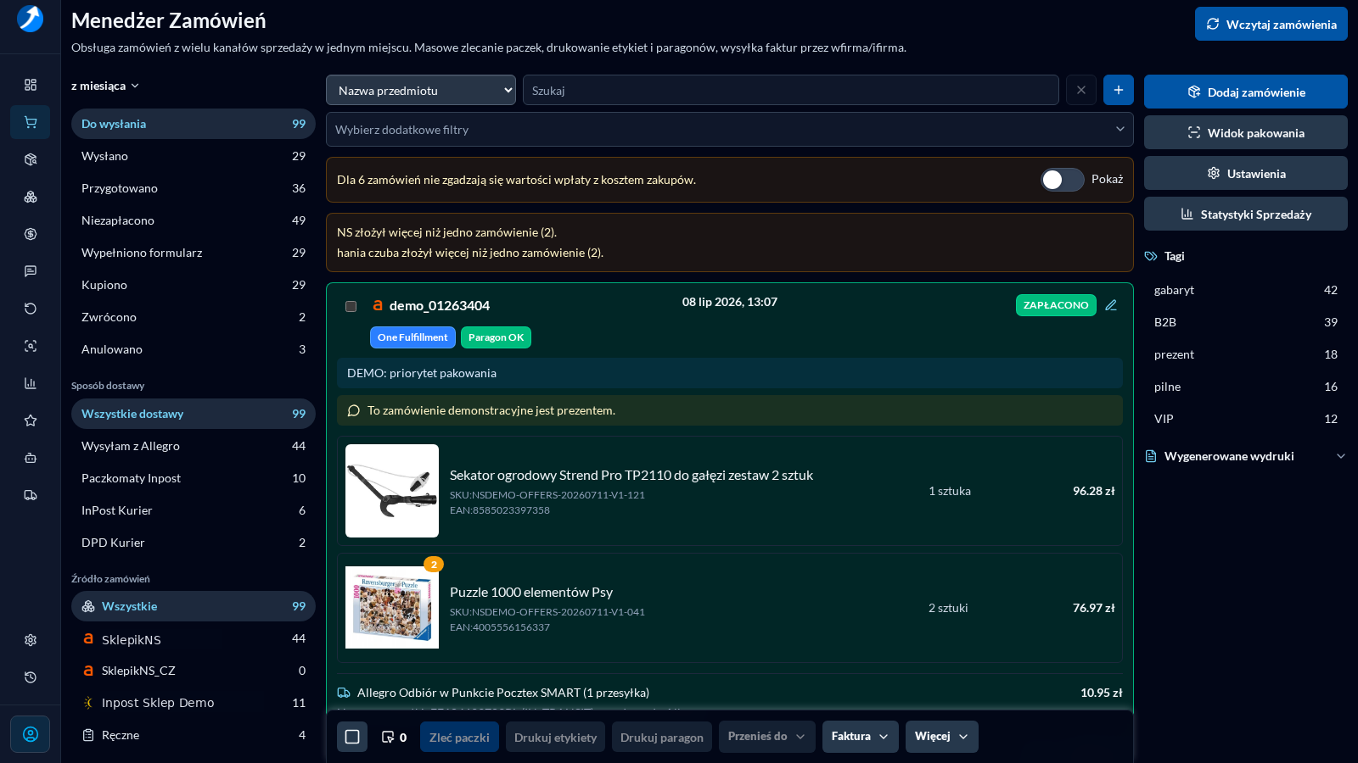Open the shopping cart sidebar icon
1358x763 pixels.
[x=31, y=122]
